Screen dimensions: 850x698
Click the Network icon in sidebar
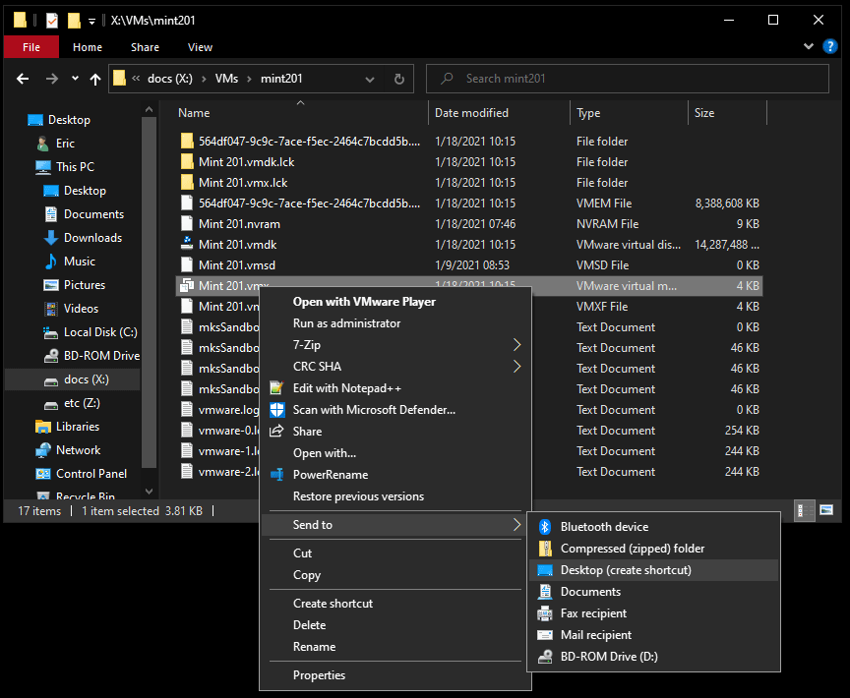click(43, 450)
